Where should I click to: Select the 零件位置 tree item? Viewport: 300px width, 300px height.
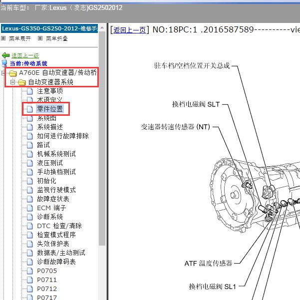click(x=50, y=109)
